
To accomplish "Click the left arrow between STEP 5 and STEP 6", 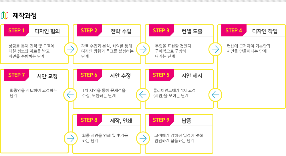I will point(143,95).
